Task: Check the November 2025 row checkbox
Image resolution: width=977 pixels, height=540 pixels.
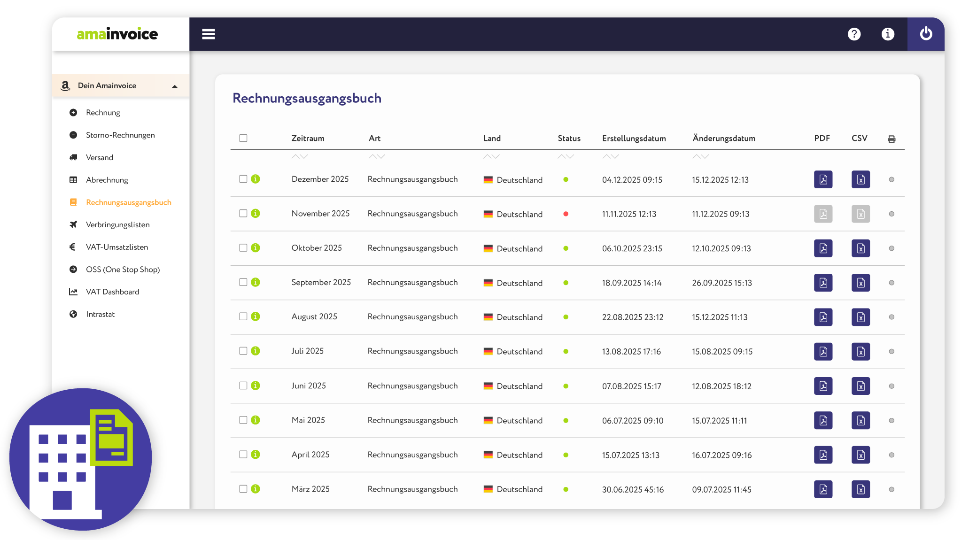Action: coord(243,213)
